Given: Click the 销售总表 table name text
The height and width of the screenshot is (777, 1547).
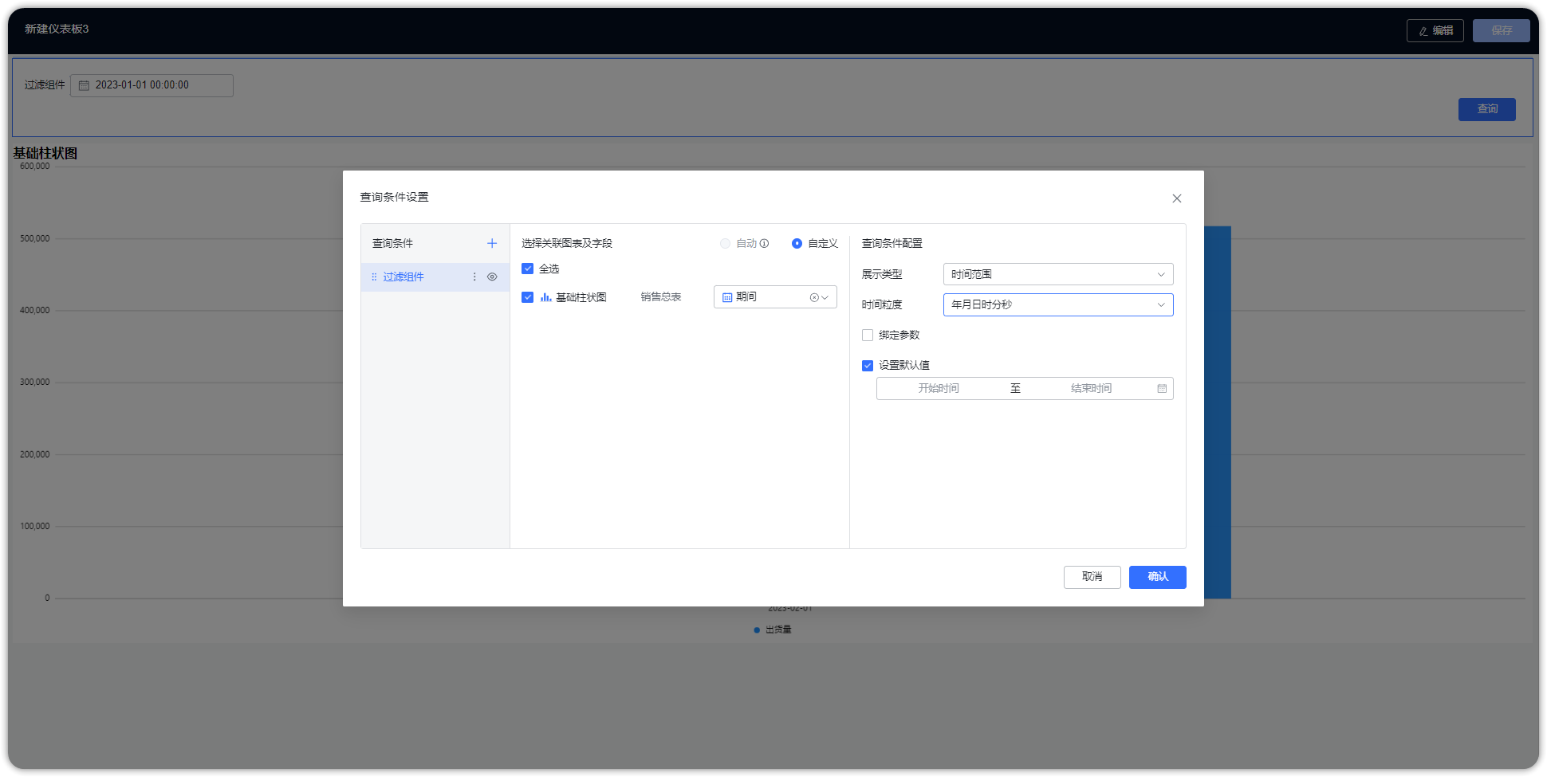Looking at the screenshot, I should coord(660,297).
